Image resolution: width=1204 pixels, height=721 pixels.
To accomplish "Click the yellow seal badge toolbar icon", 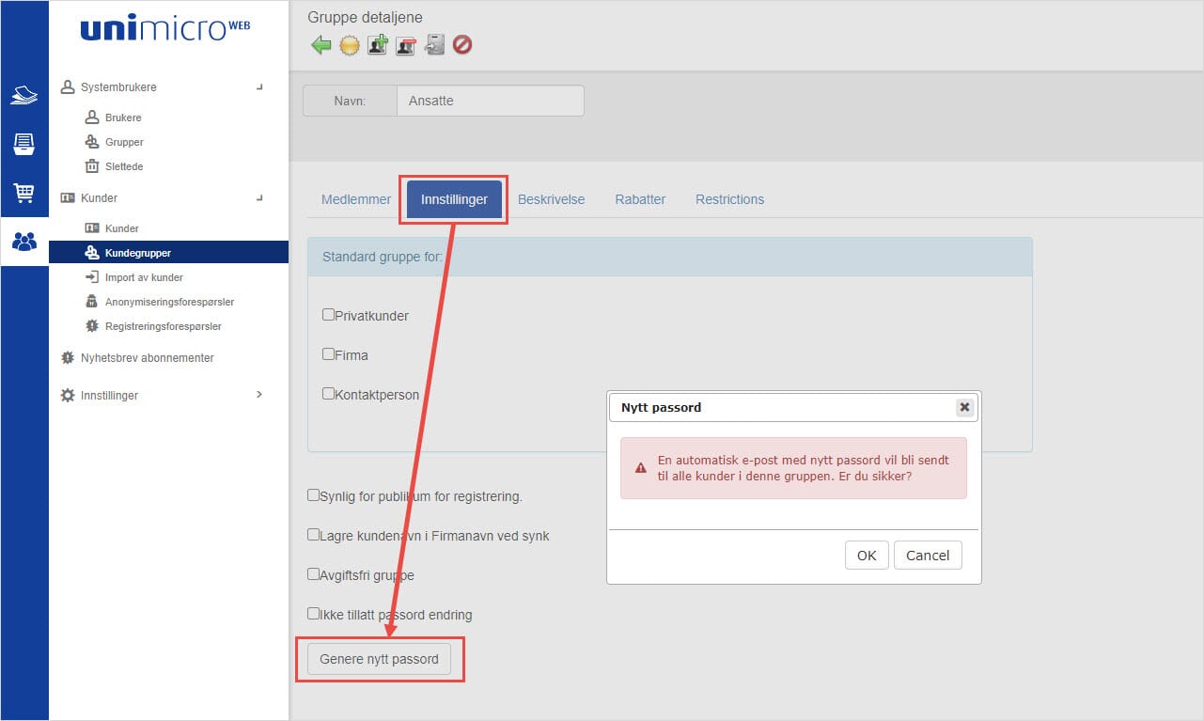I will [350, 45].
